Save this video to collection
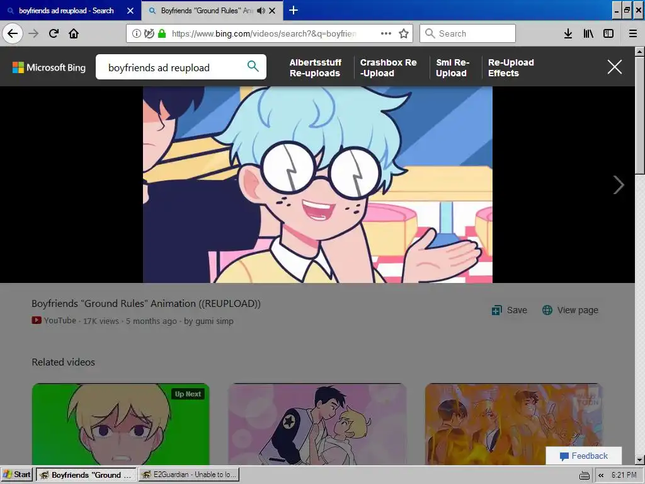Screen dimensions: 645x484 click(509, 310)
